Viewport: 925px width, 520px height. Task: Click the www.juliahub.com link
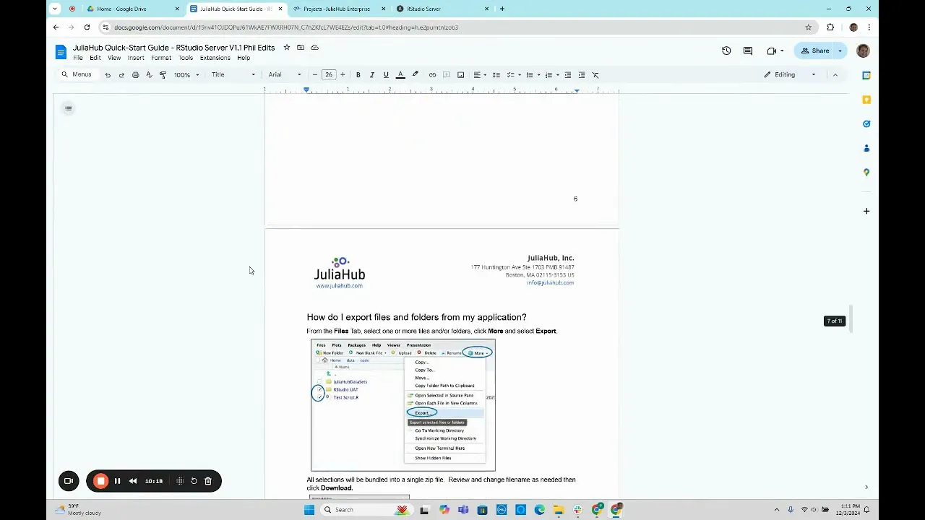pyautogui.click(x=339, y=286)
